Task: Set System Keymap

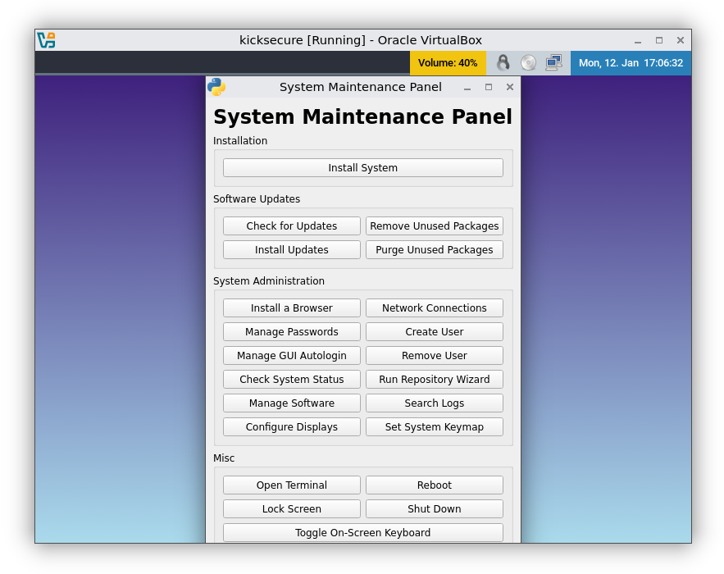Action: (435, 426)
